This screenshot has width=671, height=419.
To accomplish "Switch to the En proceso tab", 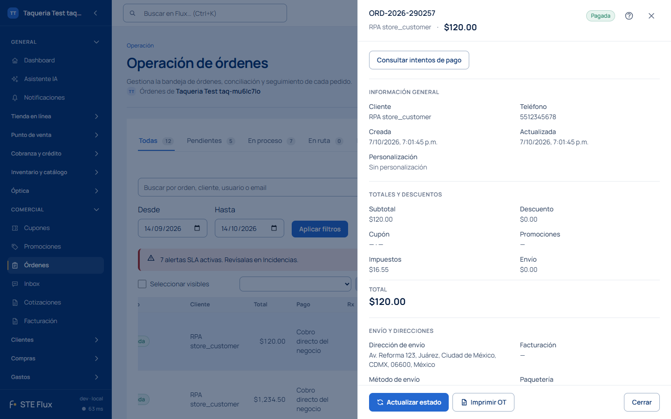I will pos(272,141).
